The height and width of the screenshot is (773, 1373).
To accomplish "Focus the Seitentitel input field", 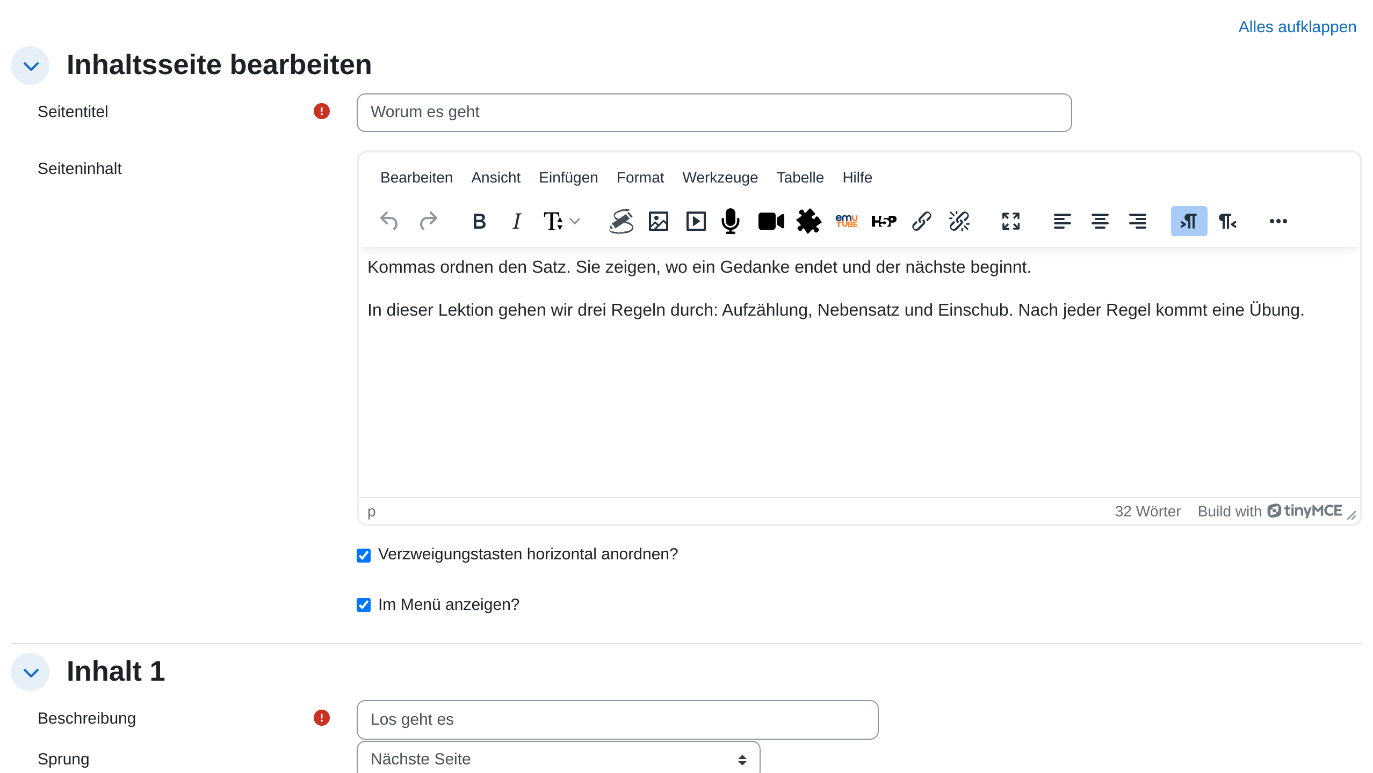I will click(714, 112).
